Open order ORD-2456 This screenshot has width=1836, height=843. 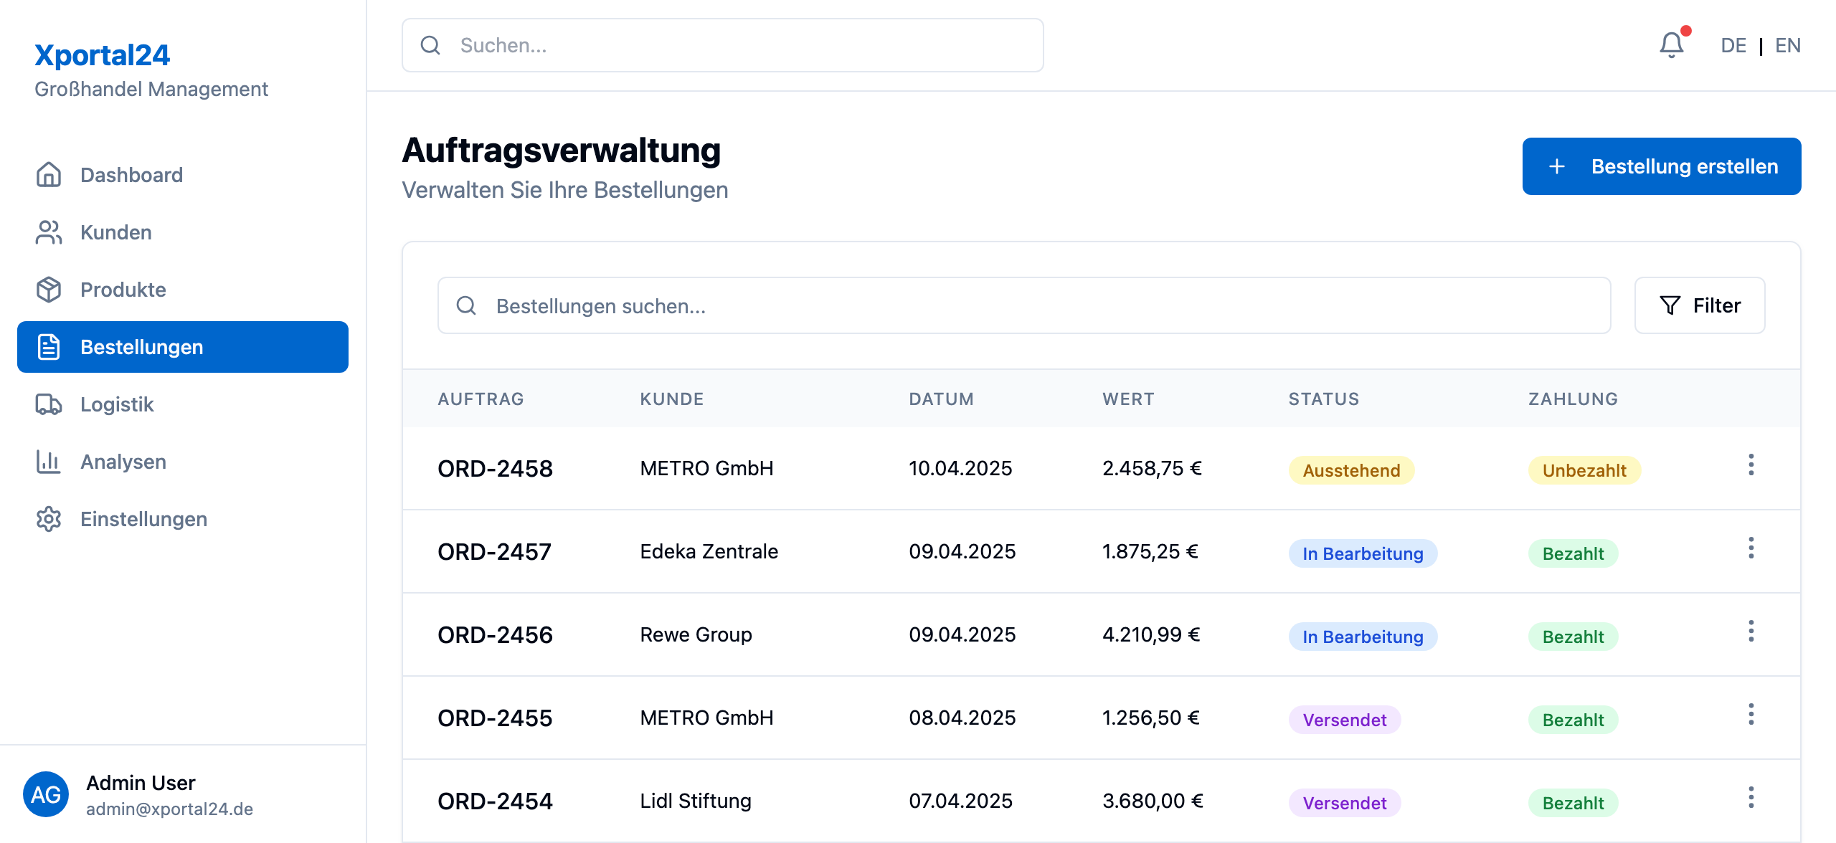(496, 635)
